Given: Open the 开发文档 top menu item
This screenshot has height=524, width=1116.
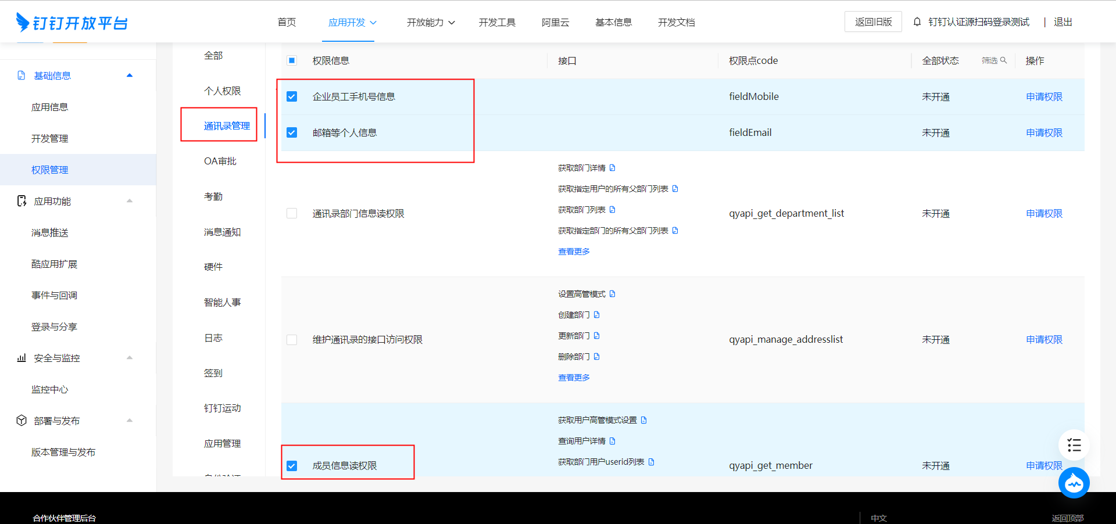Looking at the screenshot, I should [x=676, y=22].
